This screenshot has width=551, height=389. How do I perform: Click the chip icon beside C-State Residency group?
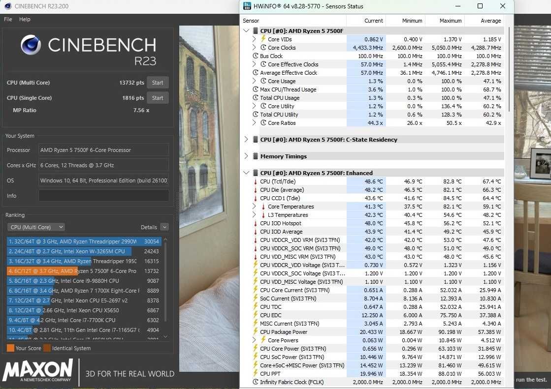256,139
